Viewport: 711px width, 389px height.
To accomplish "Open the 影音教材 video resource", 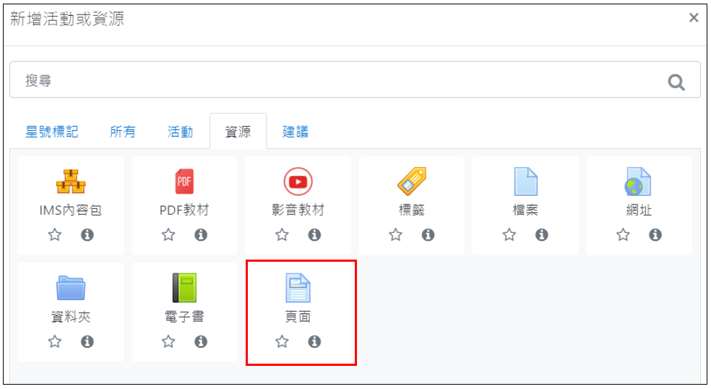I will coord(298,181).
